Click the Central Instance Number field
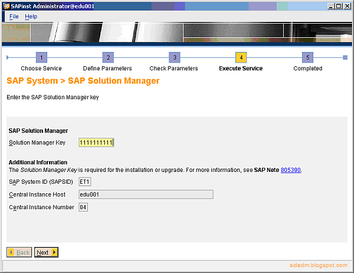This screenshot has width=354, height=273. [83, 207]
